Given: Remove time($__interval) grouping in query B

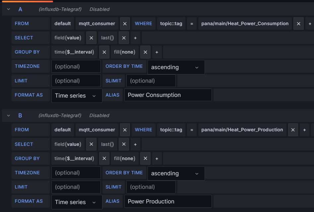Looking at the screenshot, I should pyautogui.click(x=104, y=158).
